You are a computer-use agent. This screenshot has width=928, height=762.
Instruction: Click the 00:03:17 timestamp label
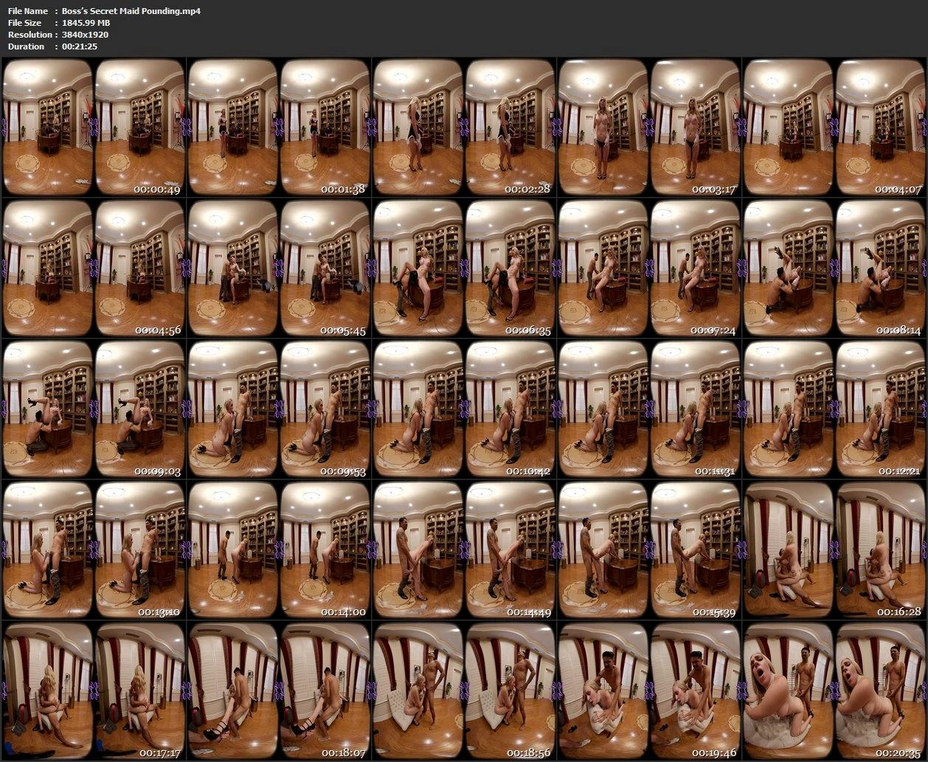coord(714,190)
